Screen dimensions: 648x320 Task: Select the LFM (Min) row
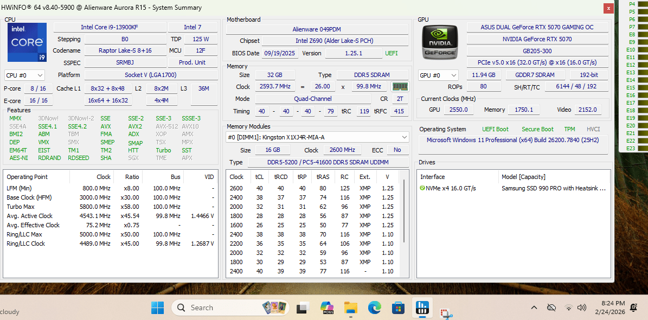(x=110, y=188)
